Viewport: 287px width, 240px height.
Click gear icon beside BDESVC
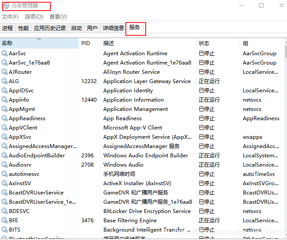tap(4, 211)
